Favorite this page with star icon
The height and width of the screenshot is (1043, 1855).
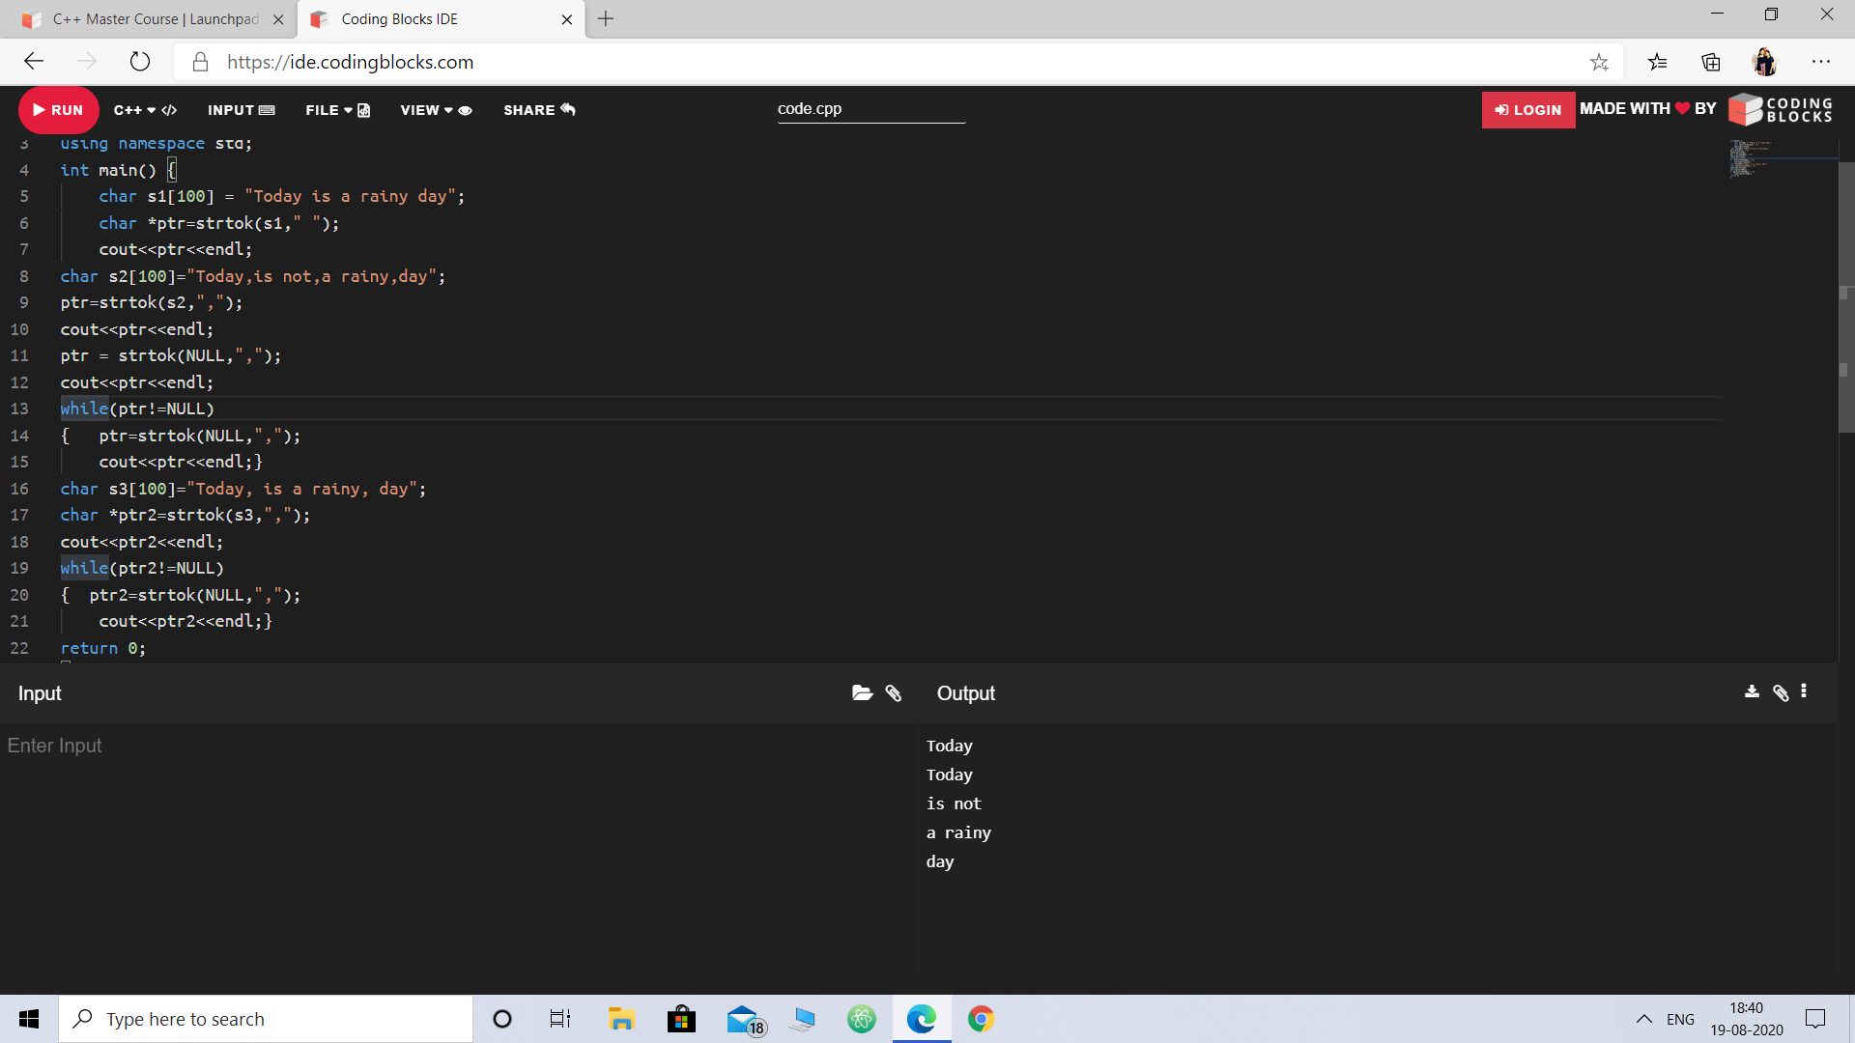(1599, 63)
